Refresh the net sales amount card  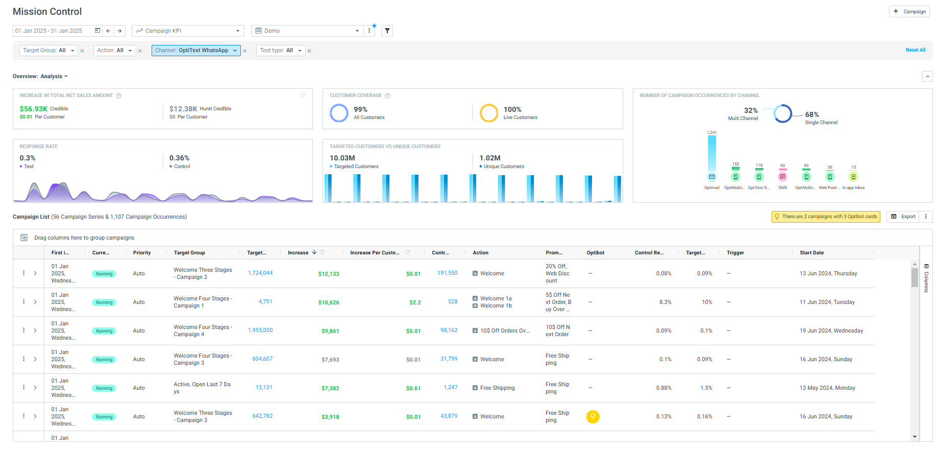pyautogui.click(x=303, y=96)
